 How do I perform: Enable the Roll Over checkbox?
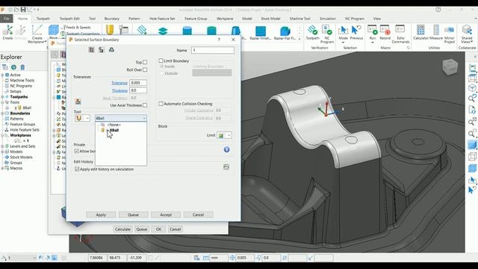[145, 69]
